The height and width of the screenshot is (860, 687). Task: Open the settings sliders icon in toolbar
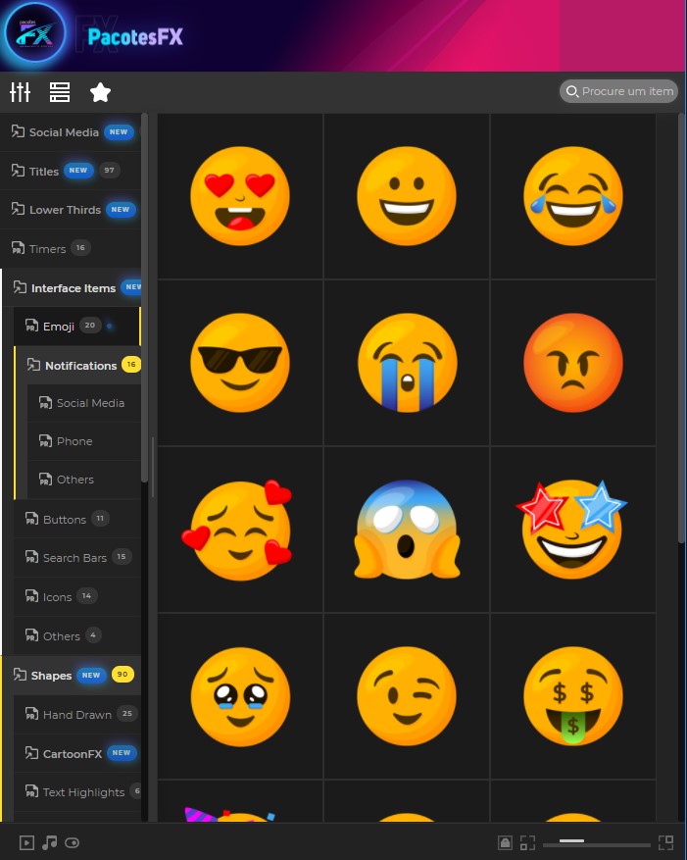21,92
